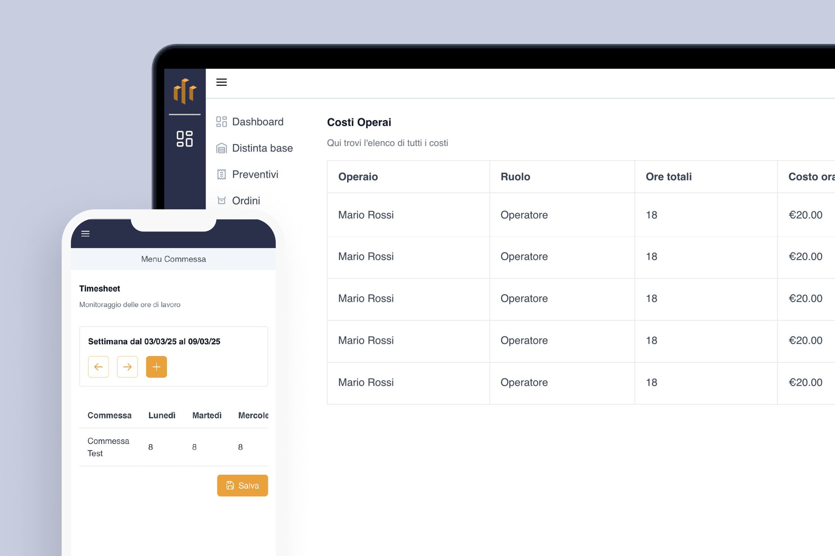
Task: Add a timesheet entry with the plus button
Action: tap(156, 367)
